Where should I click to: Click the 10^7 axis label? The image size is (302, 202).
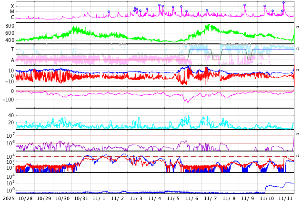tap(10, 136)
